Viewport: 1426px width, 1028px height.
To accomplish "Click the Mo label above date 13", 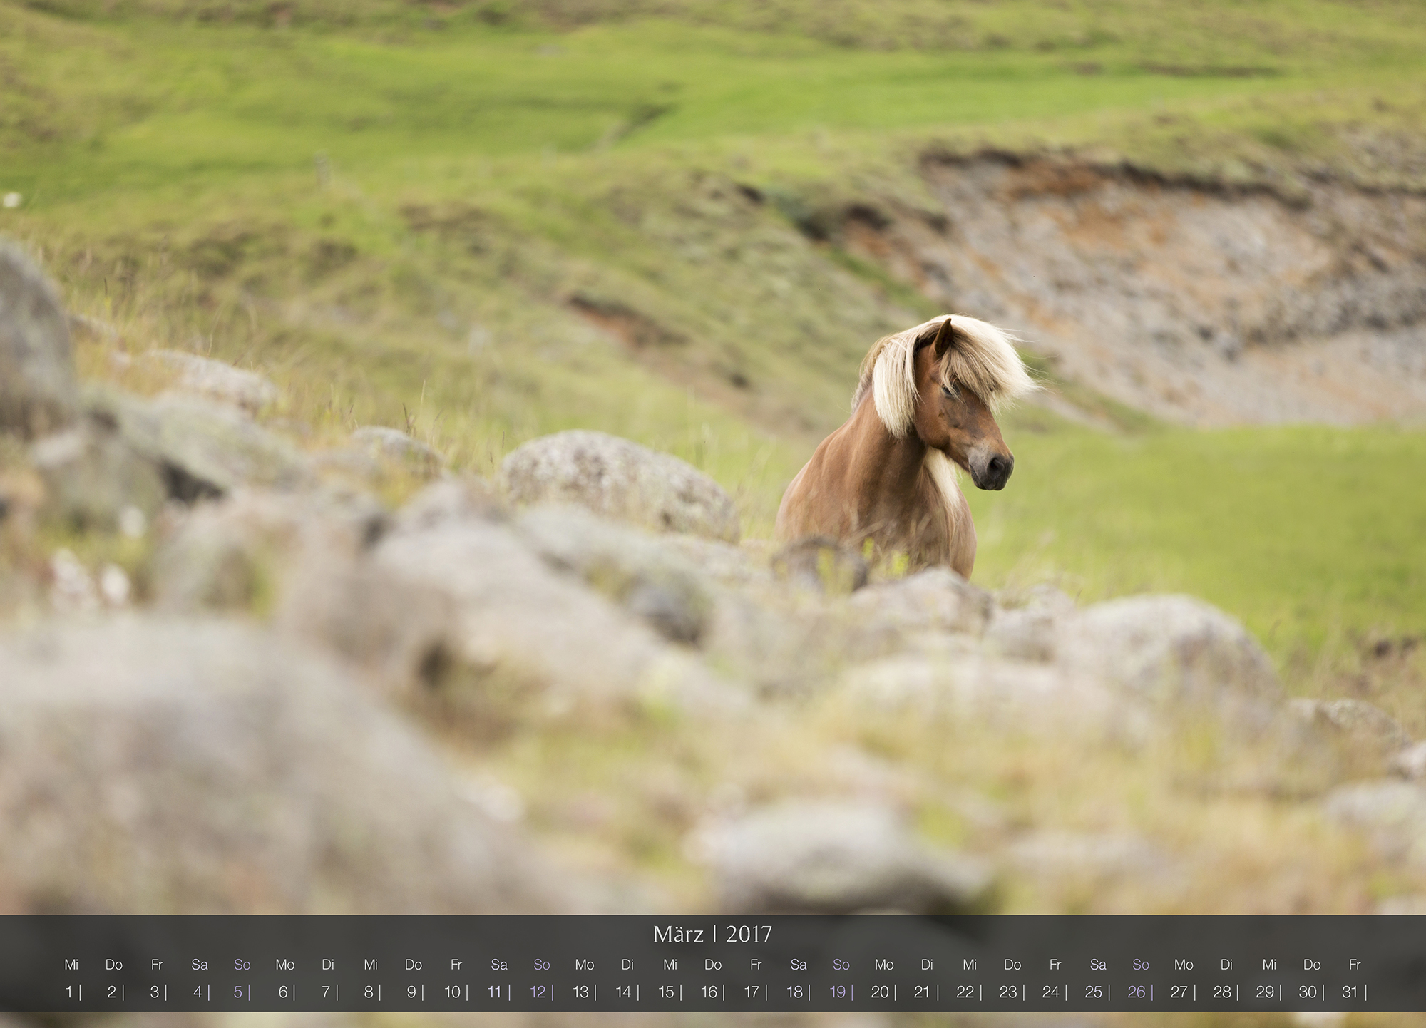I will pos(585,965).
